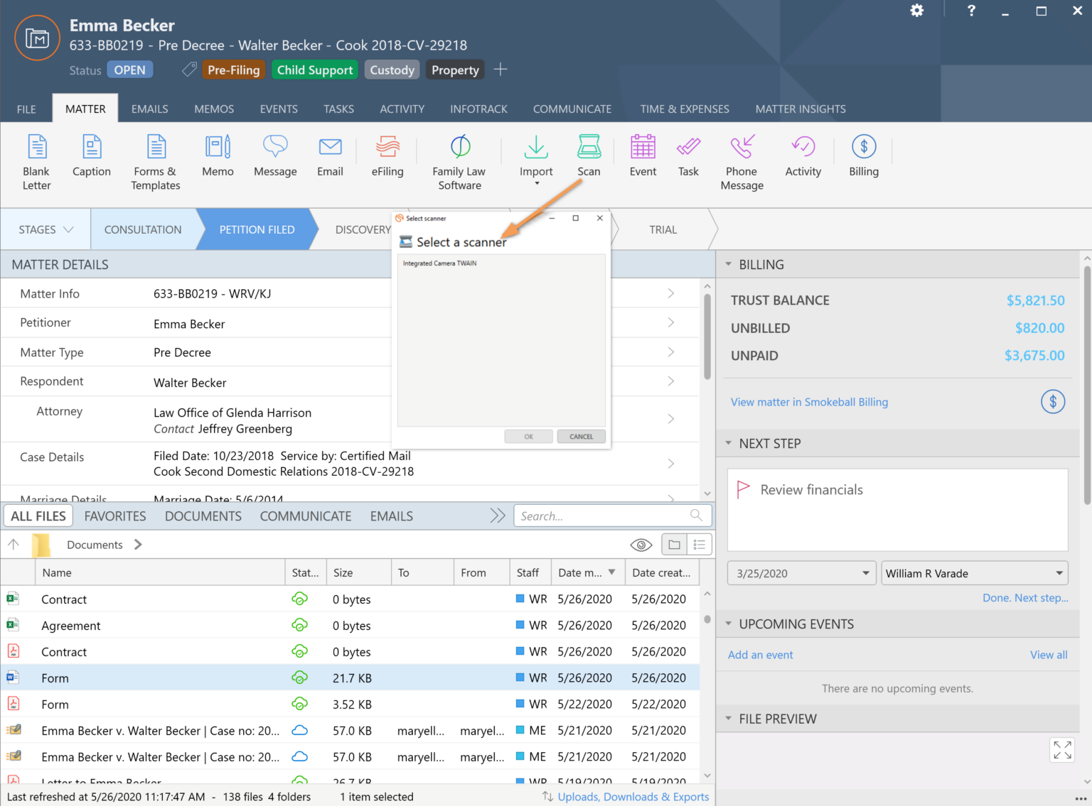Switch to folder view in files panel
This screenshot has height=806, width=1092.
pos(674,545)
